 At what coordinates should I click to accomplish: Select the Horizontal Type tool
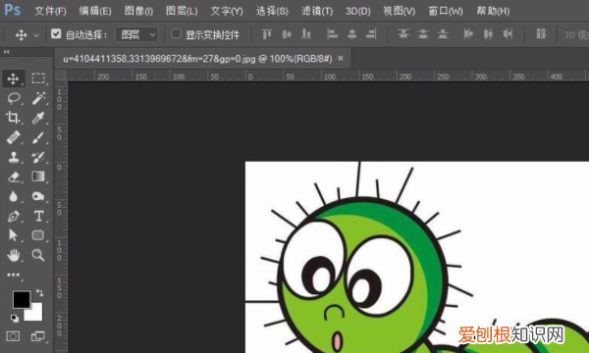pyautogui.click(x=38, y=216)
